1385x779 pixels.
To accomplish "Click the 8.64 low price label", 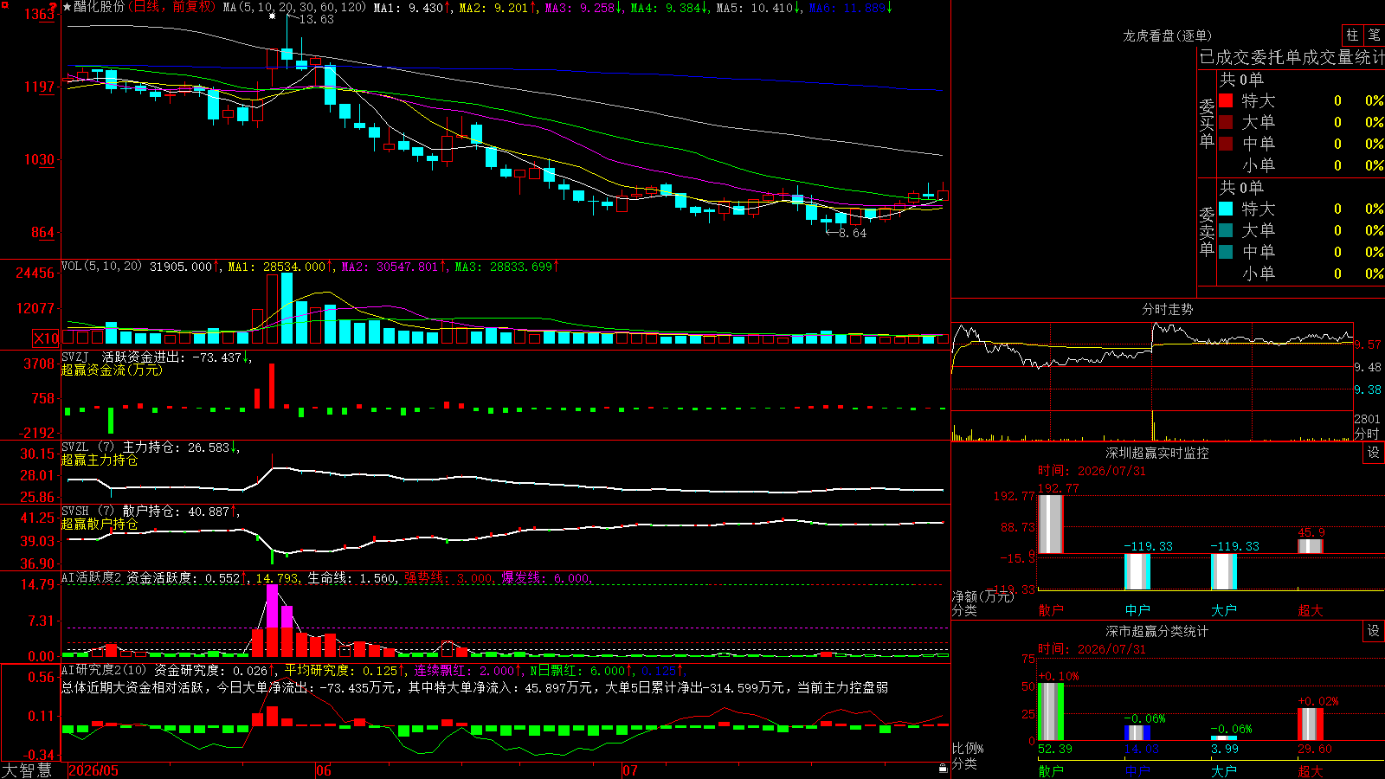I will (852, 233).
